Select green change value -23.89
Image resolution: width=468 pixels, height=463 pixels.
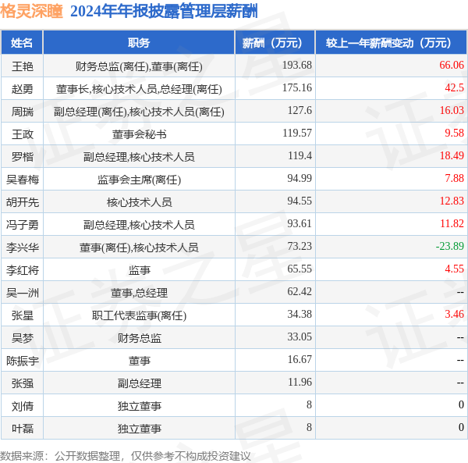click(x=450, y=247)
